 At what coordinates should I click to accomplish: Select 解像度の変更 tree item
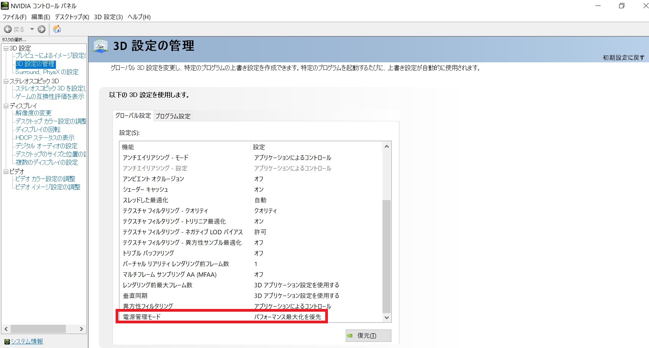coord(33,113)
